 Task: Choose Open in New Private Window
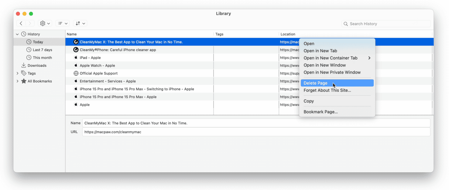pos(332,72)
